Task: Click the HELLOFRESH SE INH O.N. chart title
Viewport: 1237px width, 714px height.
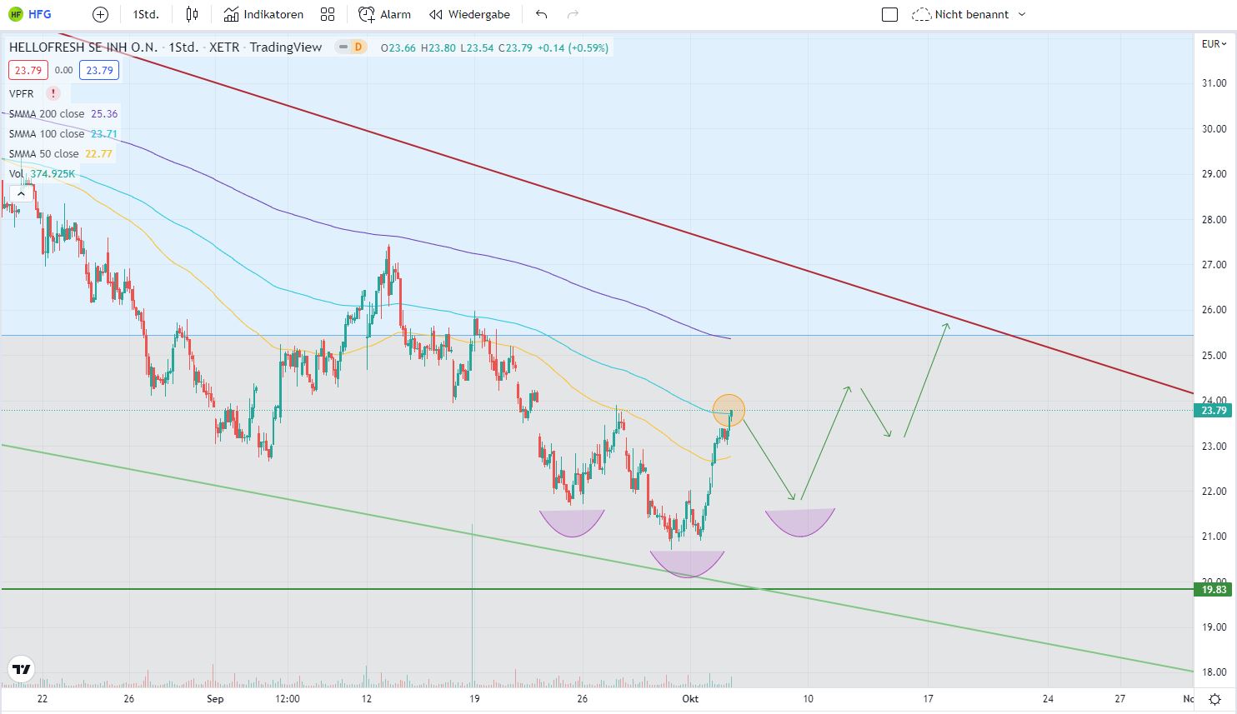Action: [x=83, y=47]
